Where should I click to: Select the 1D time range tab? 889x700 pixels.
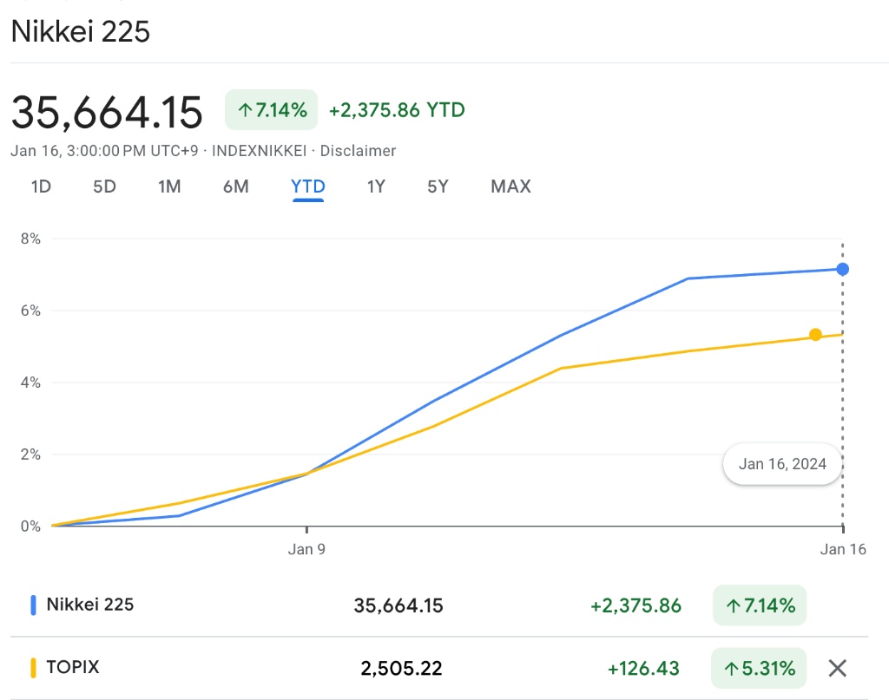[40, 186]
